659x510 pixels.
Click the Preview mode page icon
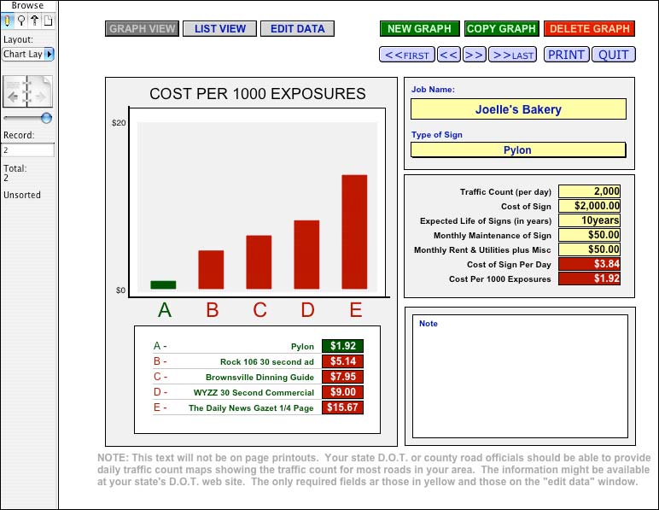(x=49, y=21)
